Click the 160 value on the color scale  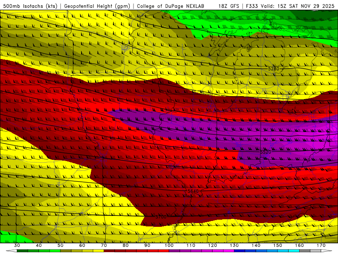300,245
